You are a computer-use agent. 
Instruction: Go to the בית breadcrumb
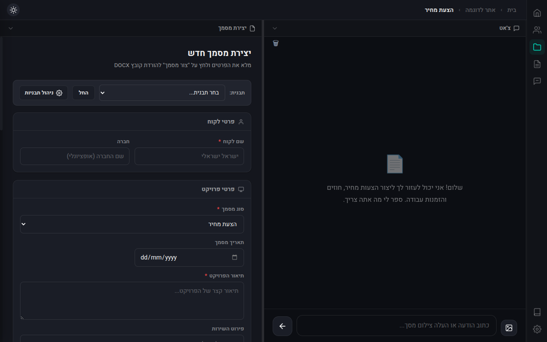coord(512,10)
